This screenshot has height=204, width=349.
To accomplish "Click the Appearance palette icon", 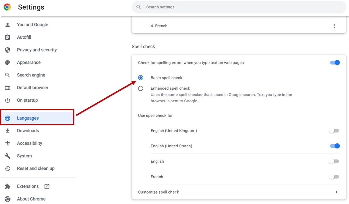I will coord(8,62).
